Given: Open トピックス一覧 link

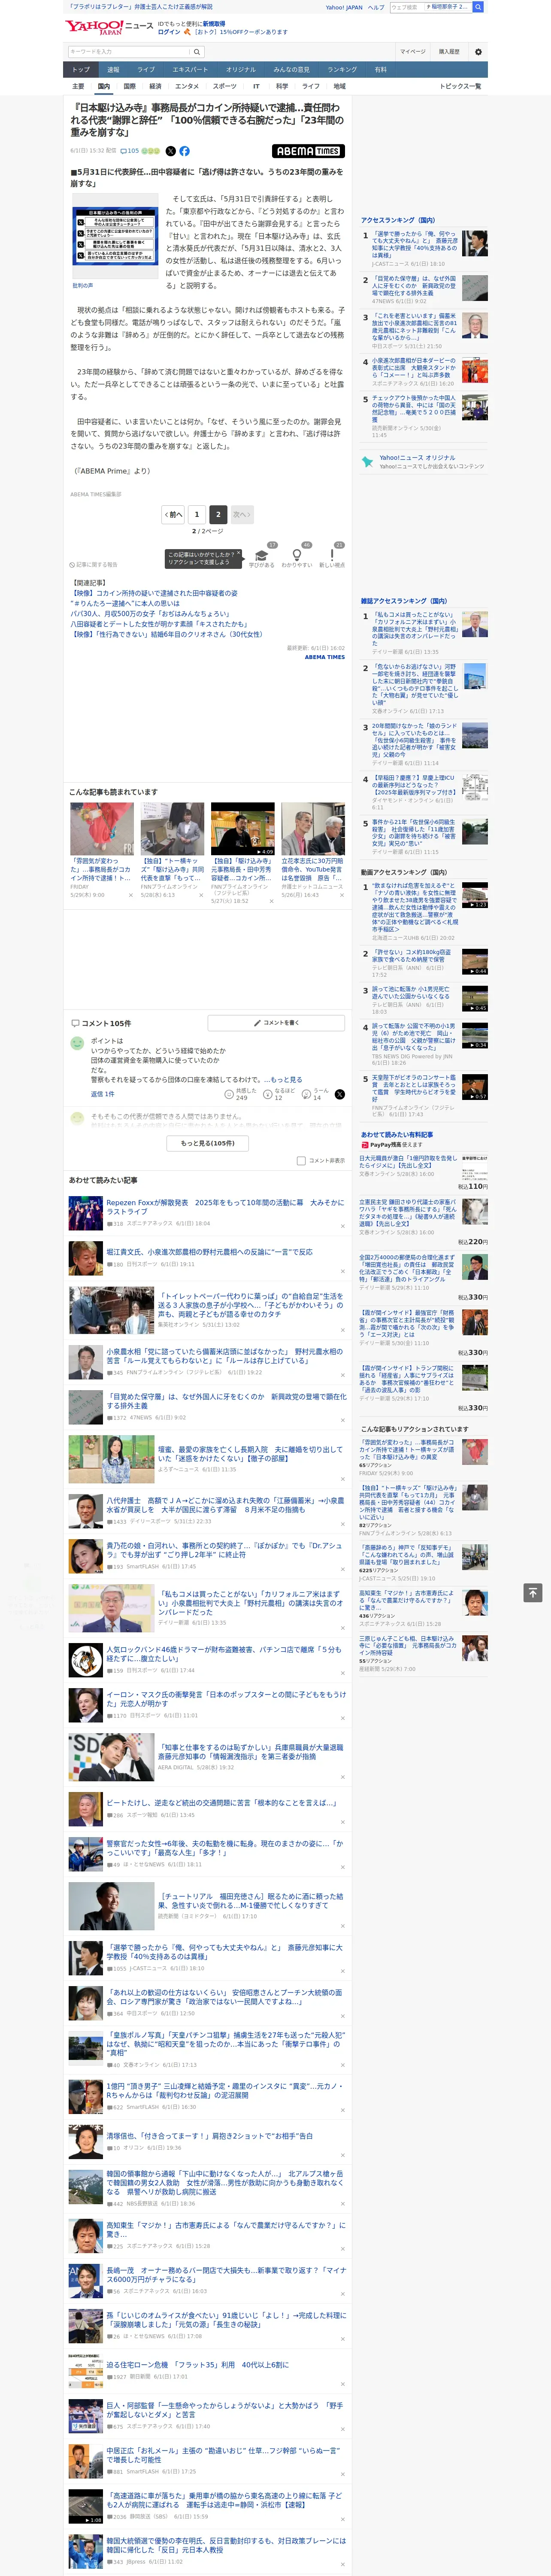Looking at the screenshot, I should click(461, 86).
